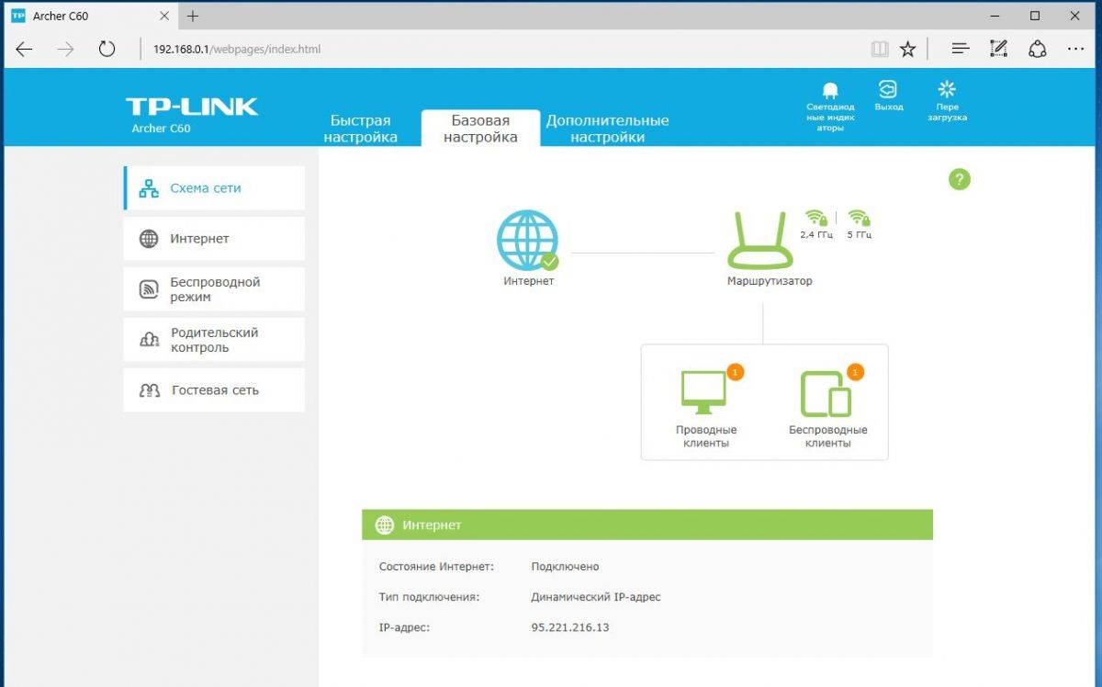The height and width of the screenshot is (687, 1102).
Task: Click the 5 ГГц Wi-Fi icon
Action: click(x=859, y=218)
